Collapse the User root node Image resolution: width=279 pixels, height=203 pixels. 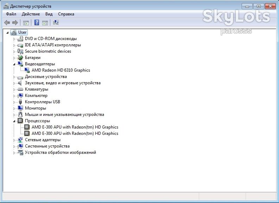pyautogui.click(x=7, y=33)
